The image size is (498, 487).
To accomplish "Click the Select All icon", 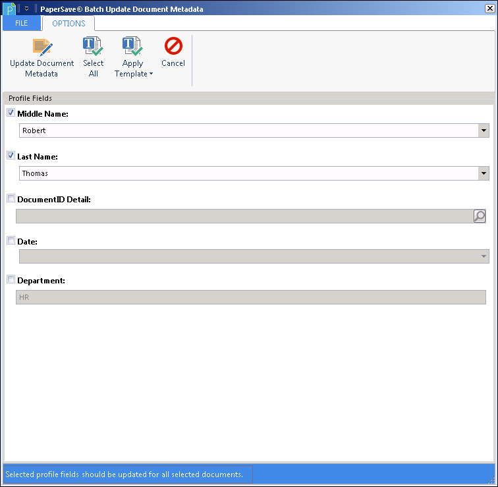I will coord(93,47).
